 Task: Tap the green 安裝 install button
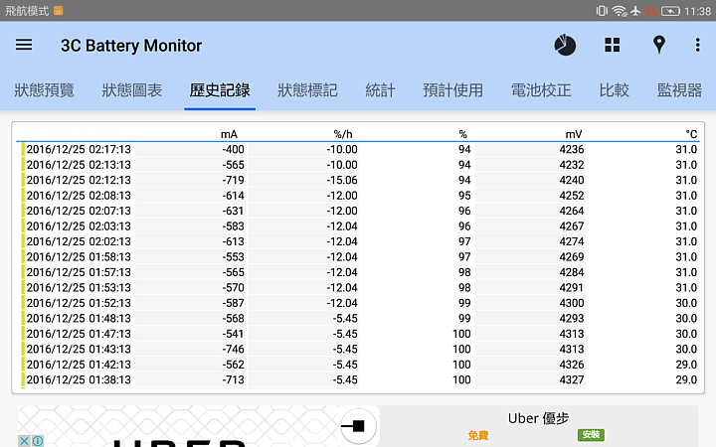tap(591, 435)
